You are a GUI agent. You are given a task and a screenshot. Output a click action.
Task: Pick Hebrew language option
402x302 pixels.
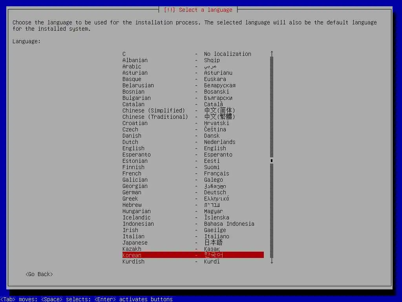click(x=193, y=205)
